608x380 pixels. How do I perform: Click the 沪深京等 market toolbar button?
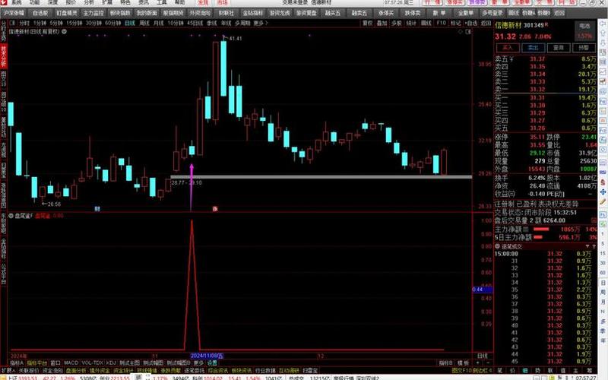(x=14, y=13)
